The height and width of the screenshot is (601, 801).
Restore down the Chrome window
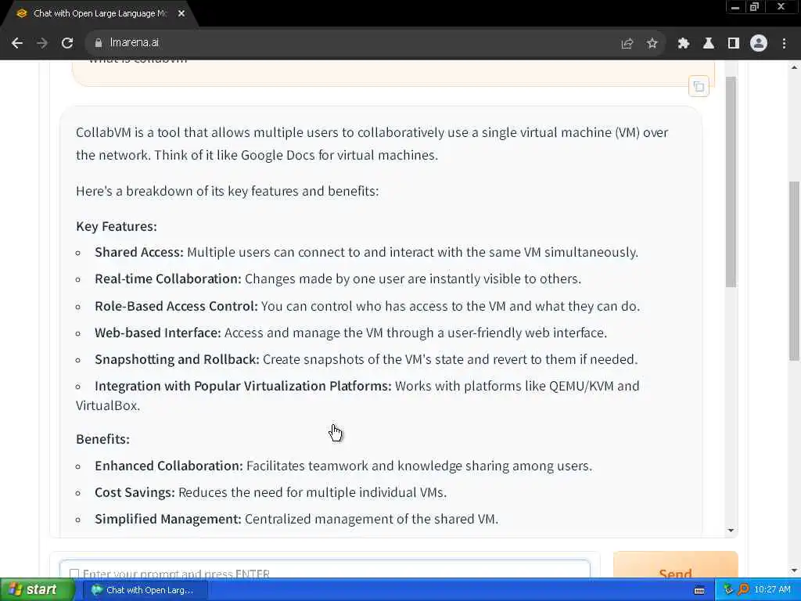tap(755, 7)
